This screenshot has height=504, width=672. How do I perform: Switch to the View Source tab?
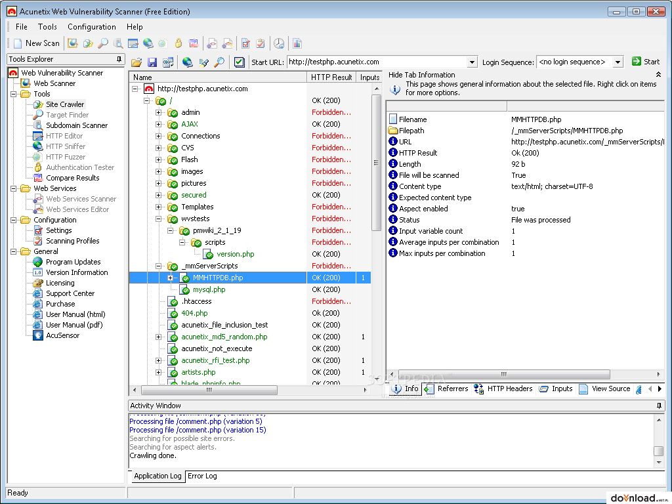604,388
